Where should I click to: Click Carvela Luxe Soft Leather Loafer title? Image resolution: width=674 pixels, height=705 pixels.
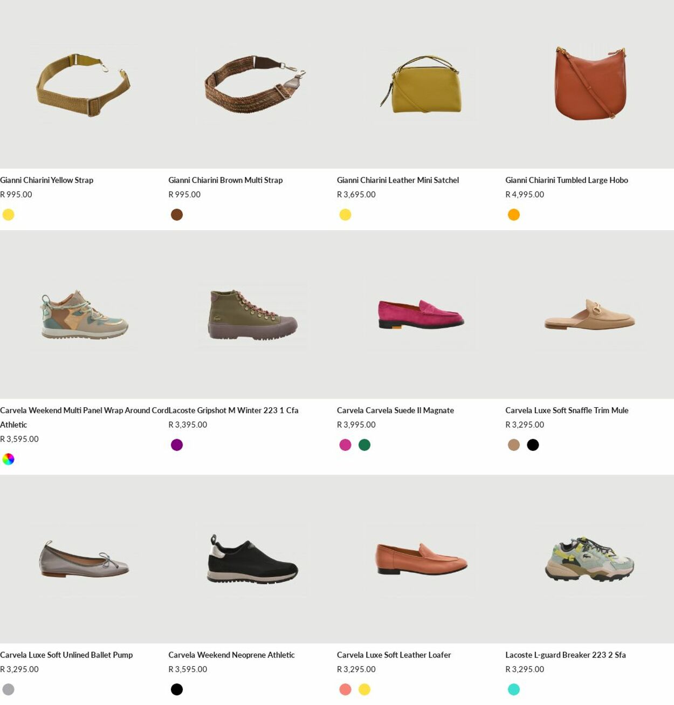point(394,655)
